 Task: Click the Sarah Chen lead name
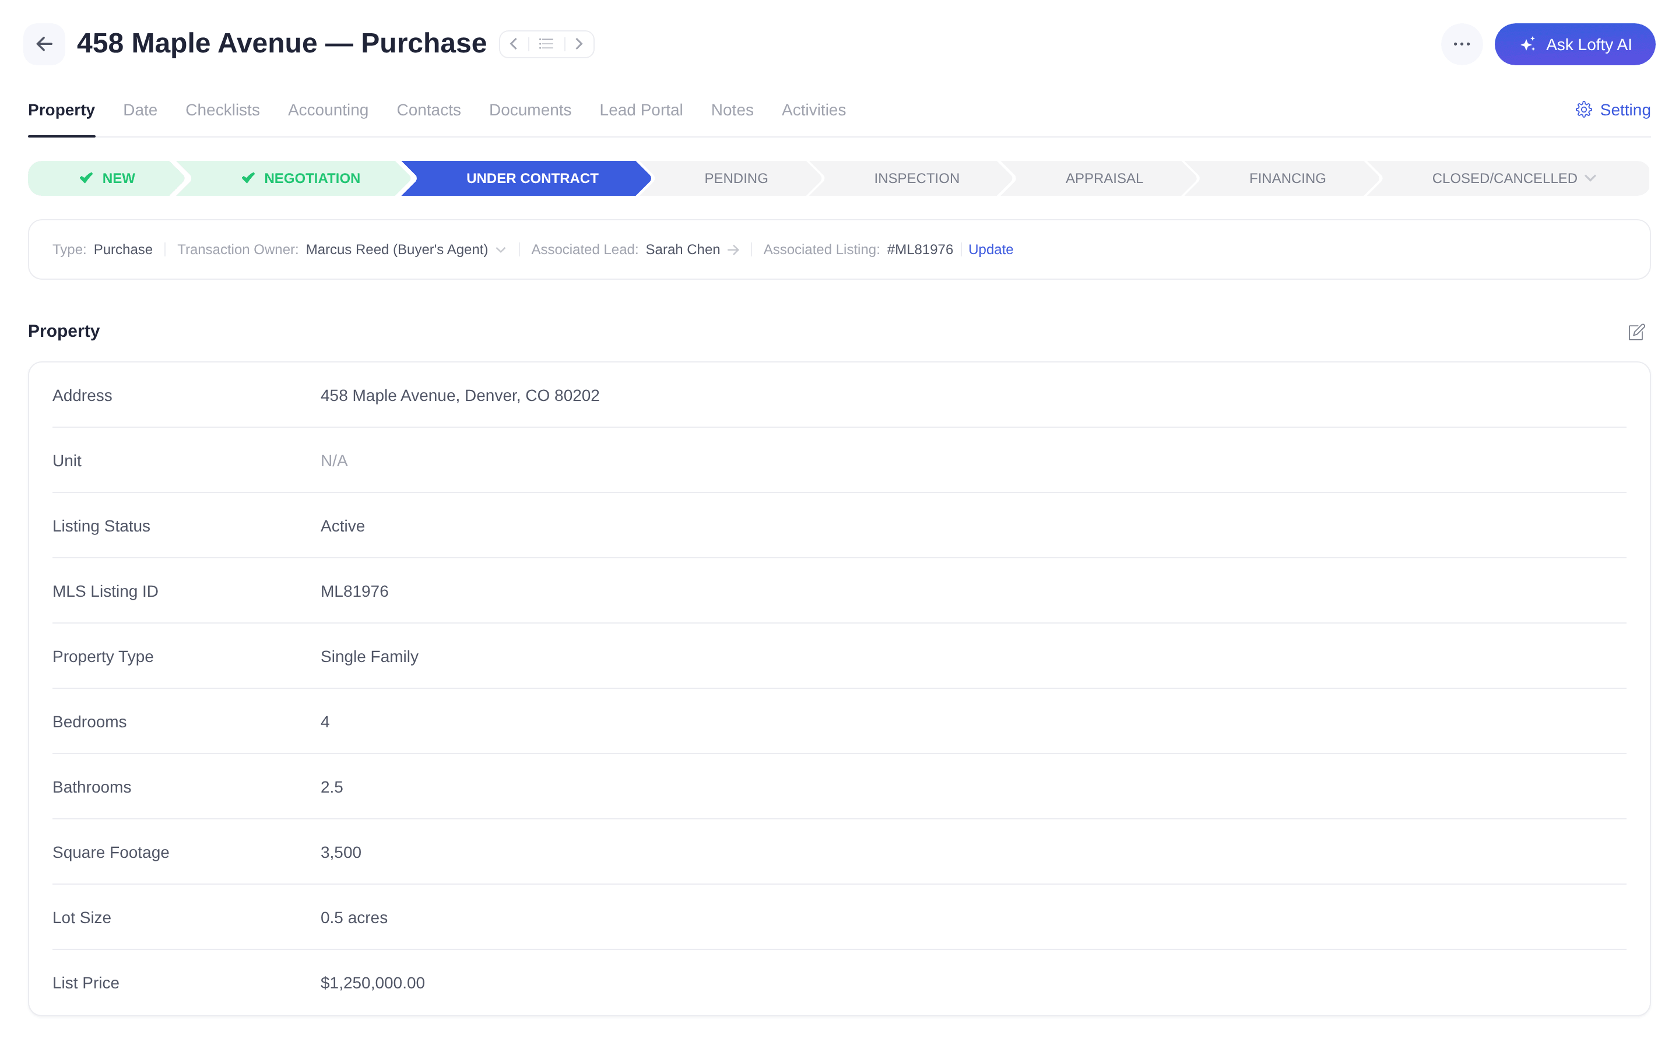click(x=683, y=250)
